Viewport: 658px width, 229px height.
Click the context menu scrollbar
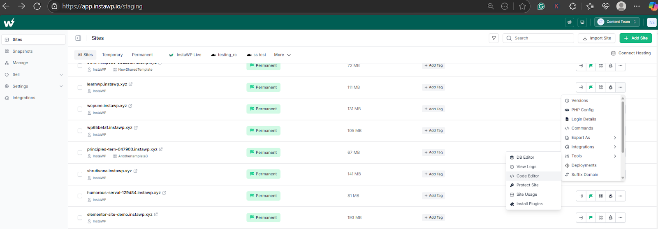(x=623, y=127)
